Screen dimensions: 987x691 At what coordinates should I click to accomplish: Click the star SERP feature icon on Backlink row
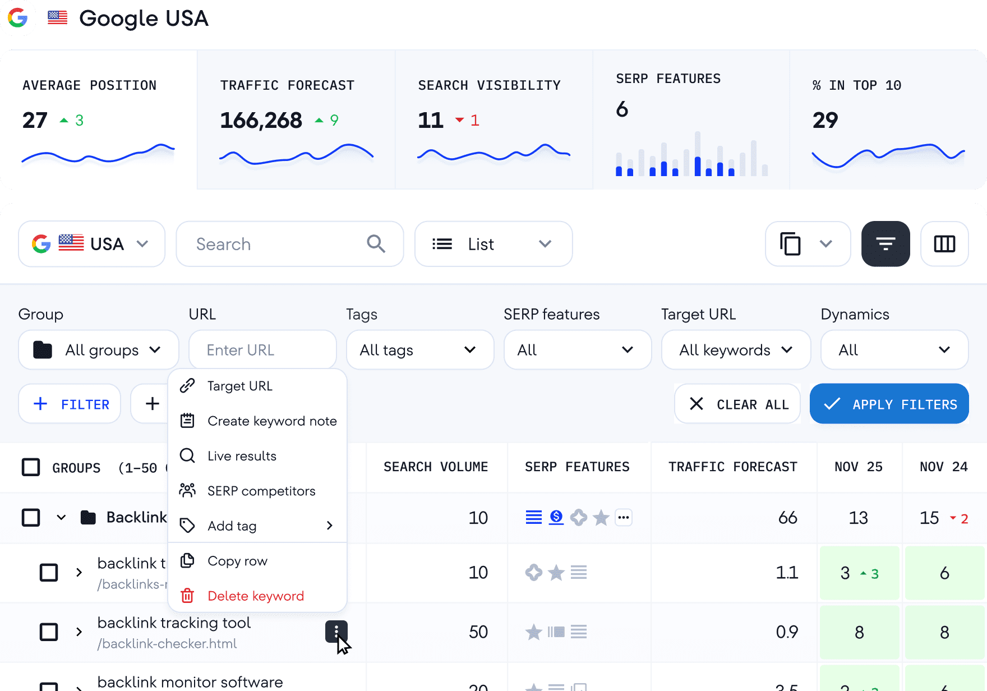601,518
